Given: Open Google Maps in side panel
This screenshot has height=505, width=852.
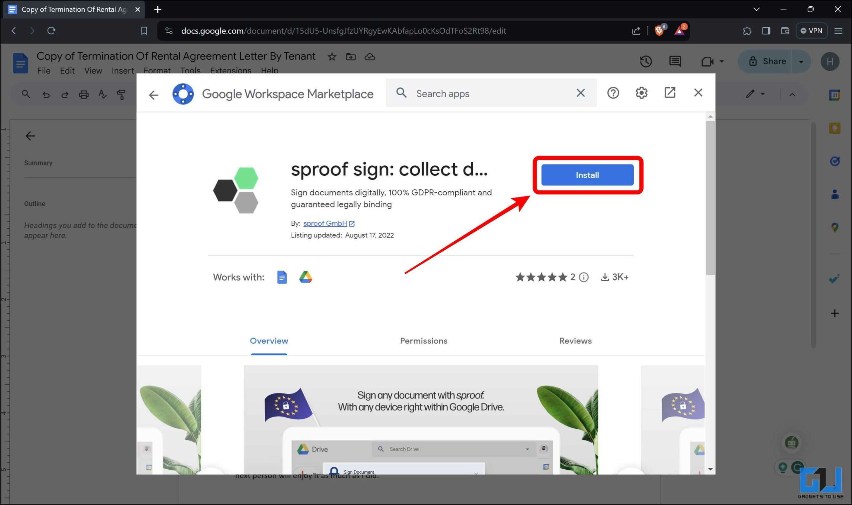Looking at the screenshot, I should 834,227.
